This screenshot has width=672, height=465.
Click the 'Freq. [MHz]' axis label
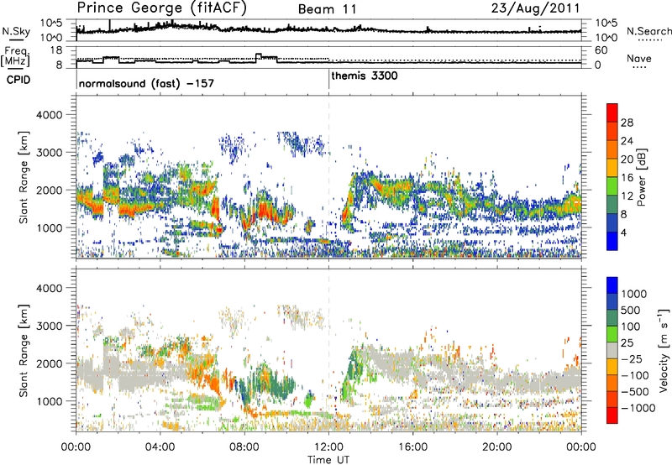(15, 57)
